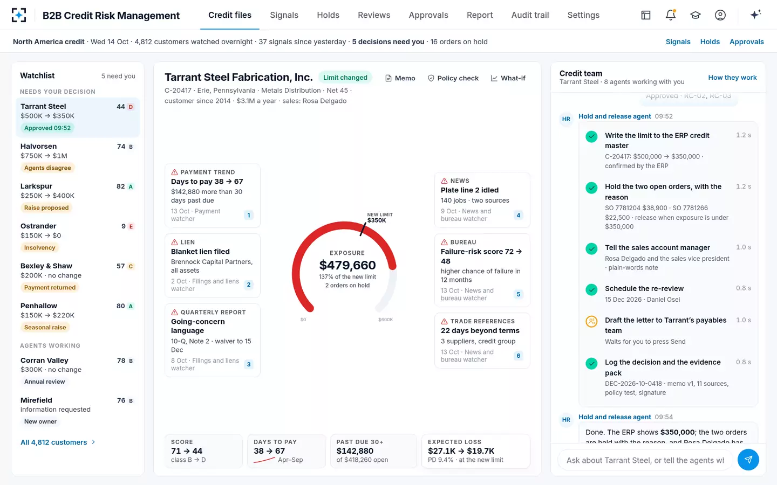Open the Report tab
The image size is (777, 485).
480,15
